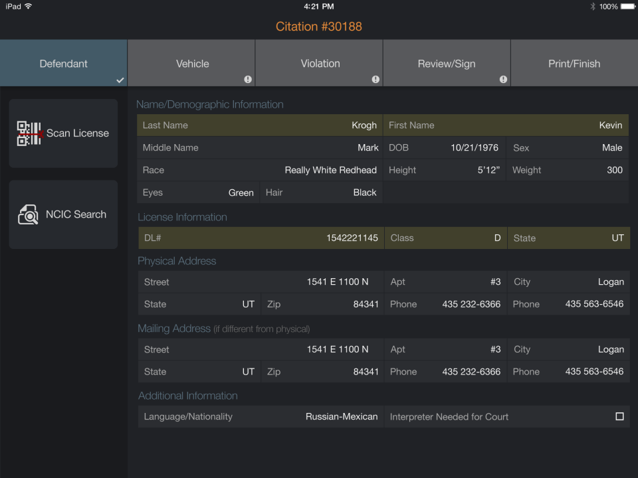Click the warning icon on the Vehicle tab

248,79
